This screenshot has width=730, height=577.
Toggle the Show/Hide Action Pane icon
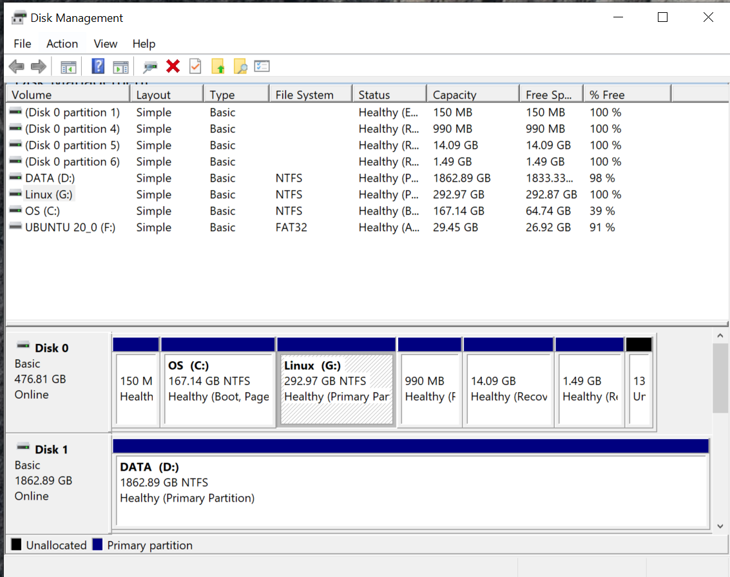(120, 67)
